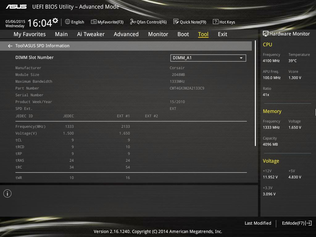The image size is (316, 237).
Task: Click the 16:04 clock display
Action: point(40,23)
